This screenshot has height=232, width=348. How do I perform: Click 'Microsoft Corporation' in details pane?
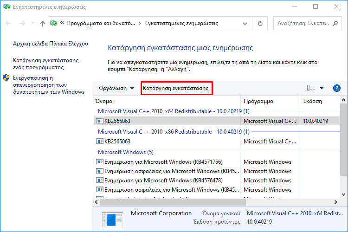161,213
